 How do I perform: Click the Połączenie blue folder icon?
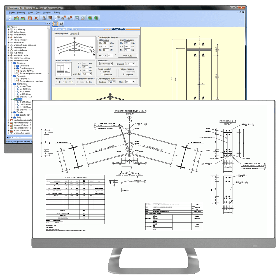tap(15, 76)
